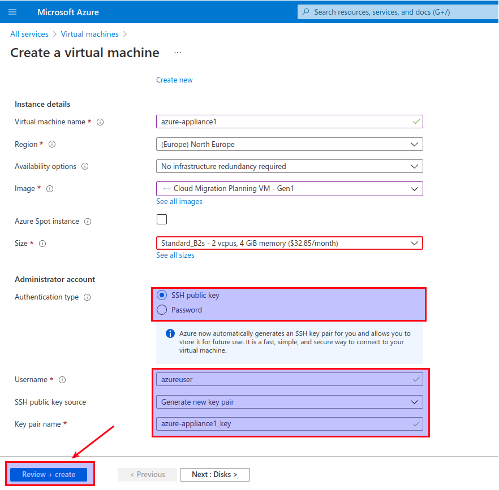Click the Microsoft Azure home title
The width and height of the screenshot is (499, 490).
[68, 12]
